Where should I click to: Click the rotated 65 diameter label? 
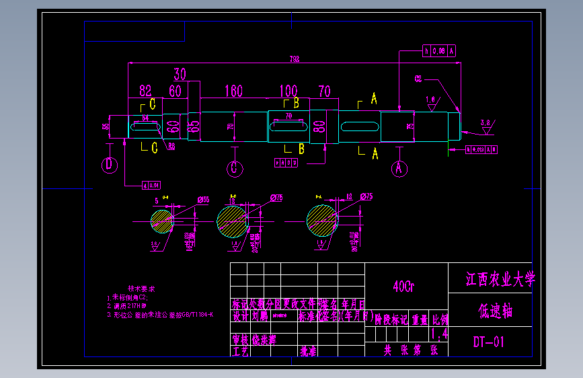click(194, 126)
